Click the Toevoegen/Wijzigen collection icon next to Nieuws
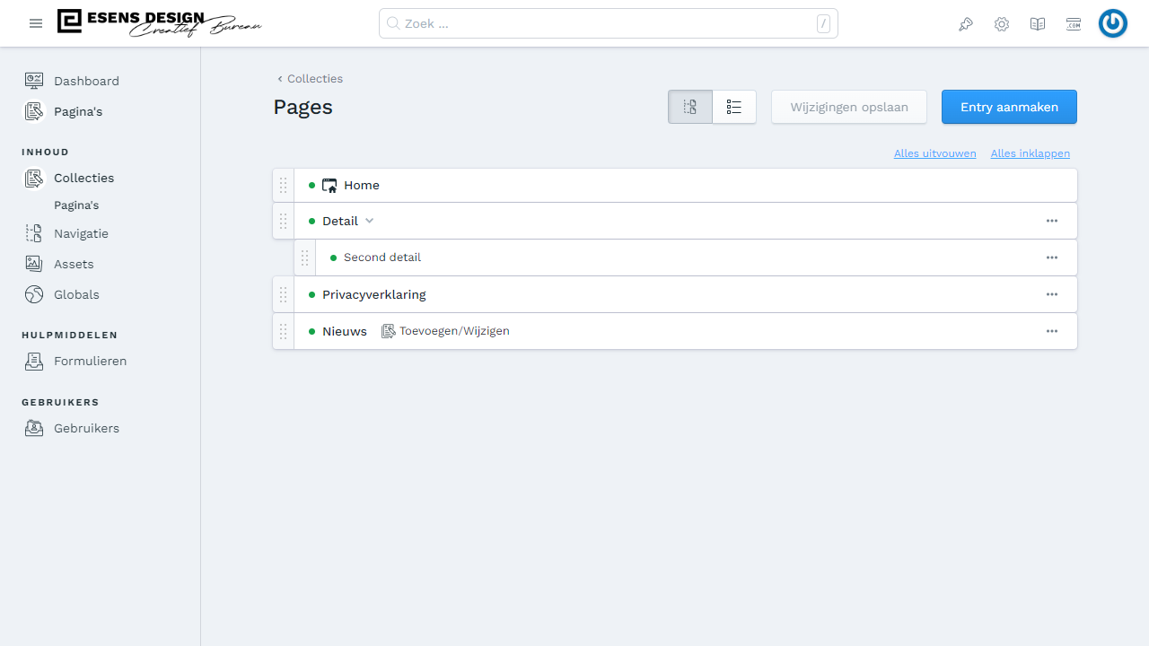 click(389, 331)
